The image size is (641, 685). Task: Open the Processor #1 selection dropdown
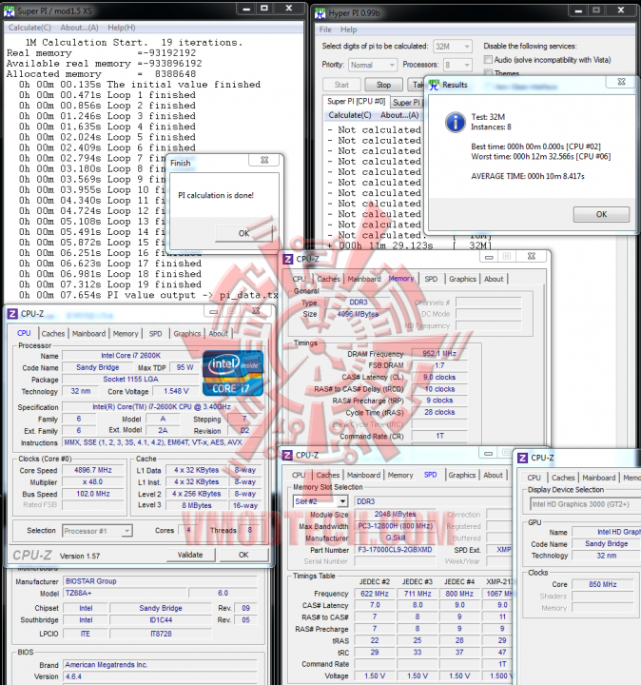click(97, 531)
